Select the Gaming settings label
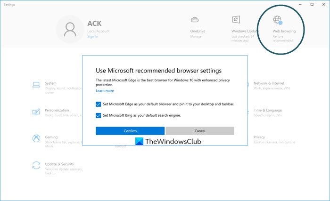Image resolution: width=330 pixels, height=201 pixels. click(x=51, y=137)
